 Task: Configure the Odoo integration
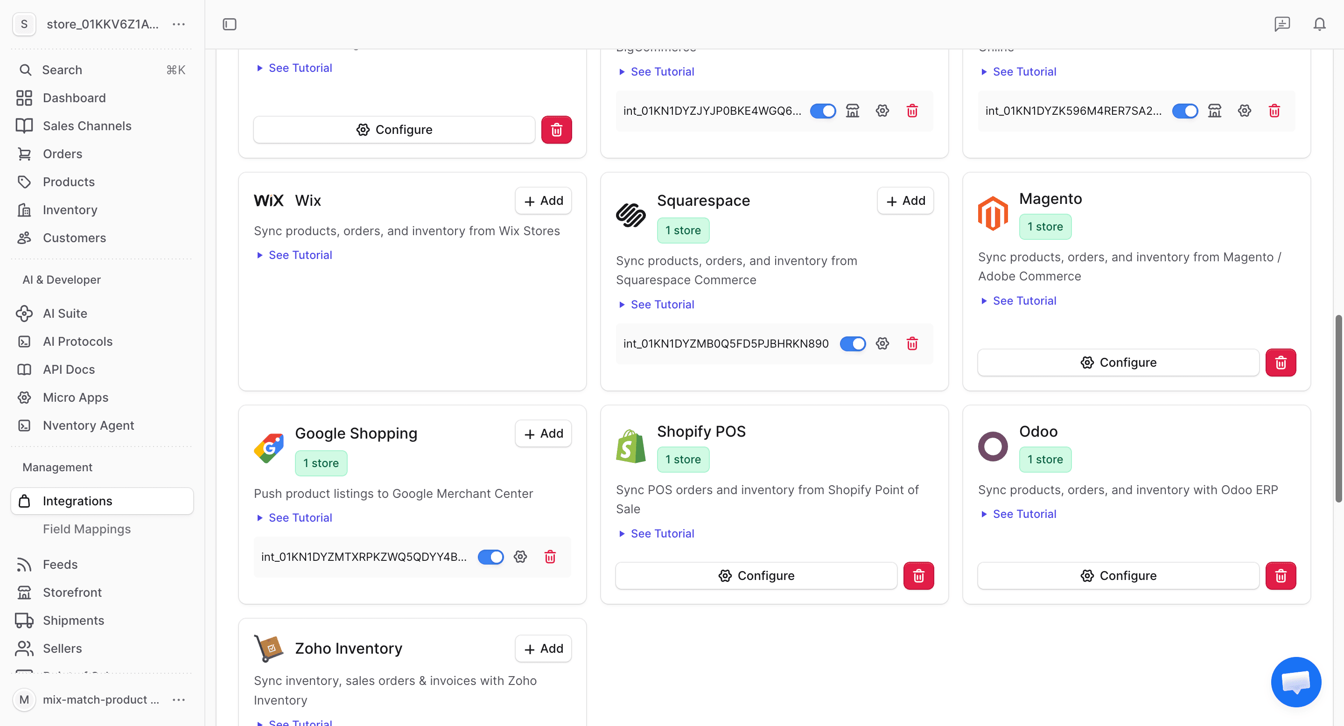click(x=1118, y=576)
